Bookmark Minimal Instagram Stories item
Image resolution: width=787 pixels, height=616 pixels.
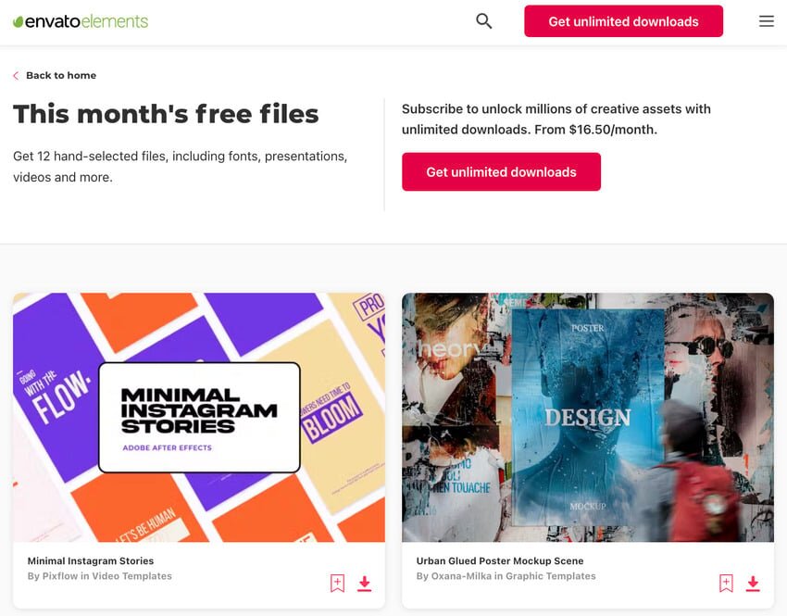coord(337,583)
